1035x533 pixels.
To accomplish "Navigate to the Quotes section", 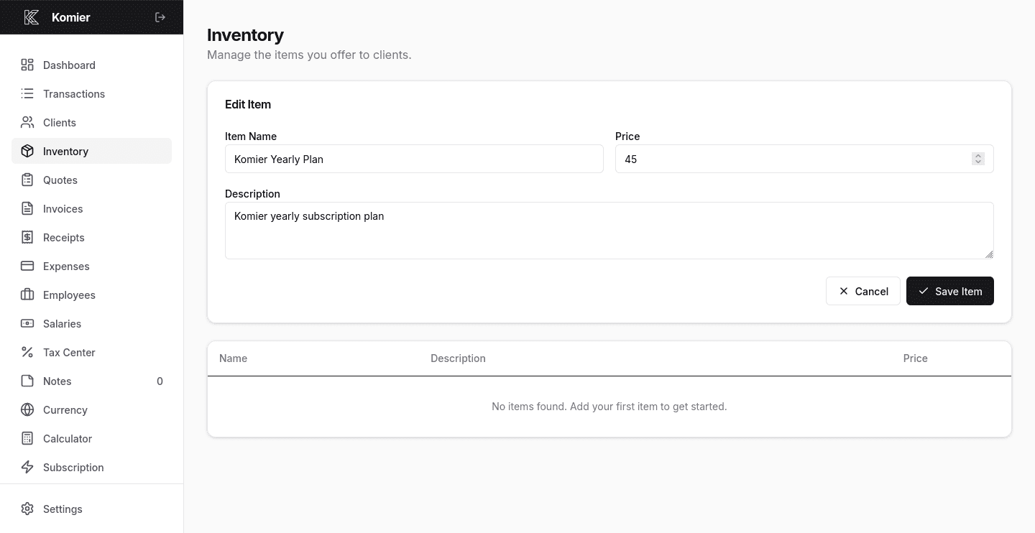I will coord(60,180).
